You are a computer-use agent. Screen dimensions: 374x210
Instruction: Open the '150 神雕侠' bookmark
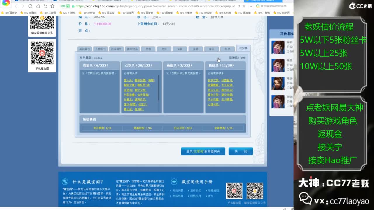28,13
